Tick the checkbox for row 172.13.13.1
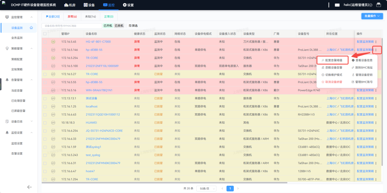The height and width of the screenshot is (193, 387). coord(45,98)
